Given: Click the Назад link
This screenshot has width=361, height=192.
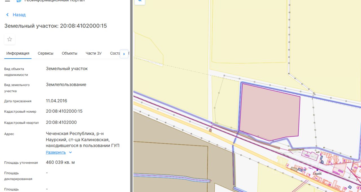Looking at the screenshot, I should (19, 15).
